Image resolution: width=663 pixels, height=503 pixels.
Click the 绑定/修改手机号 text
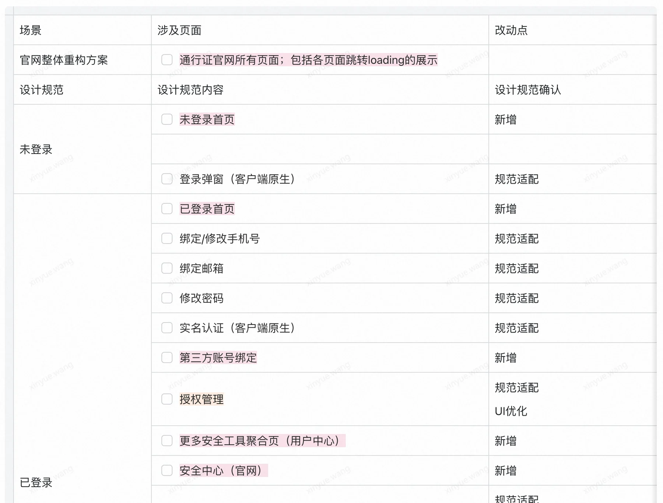tap(220, 239)
